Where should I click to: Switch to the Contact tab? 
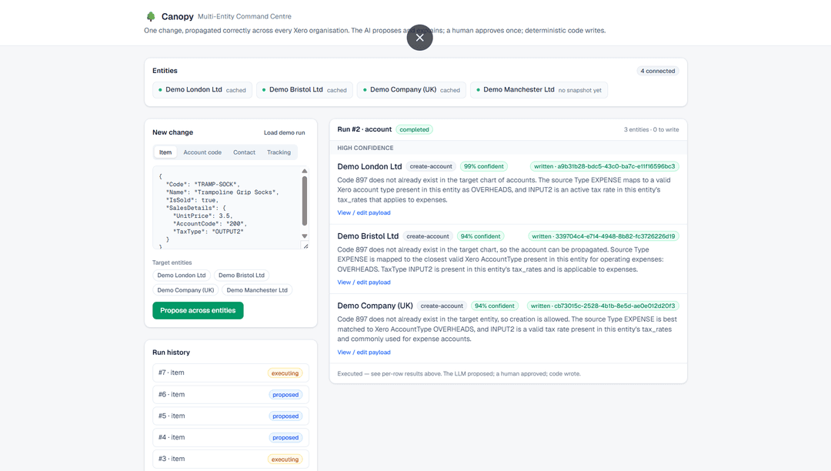(x=245, y=152)
